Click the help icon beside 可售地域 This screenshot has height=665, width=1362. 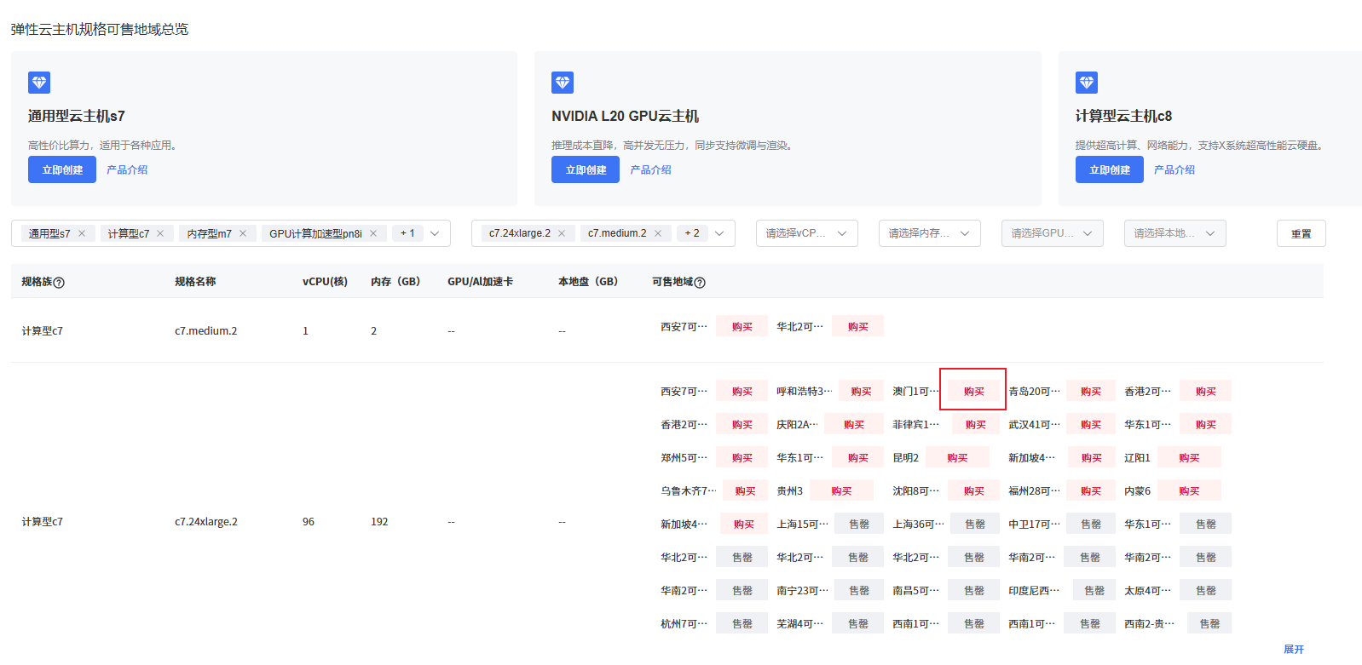pos(700,283)
